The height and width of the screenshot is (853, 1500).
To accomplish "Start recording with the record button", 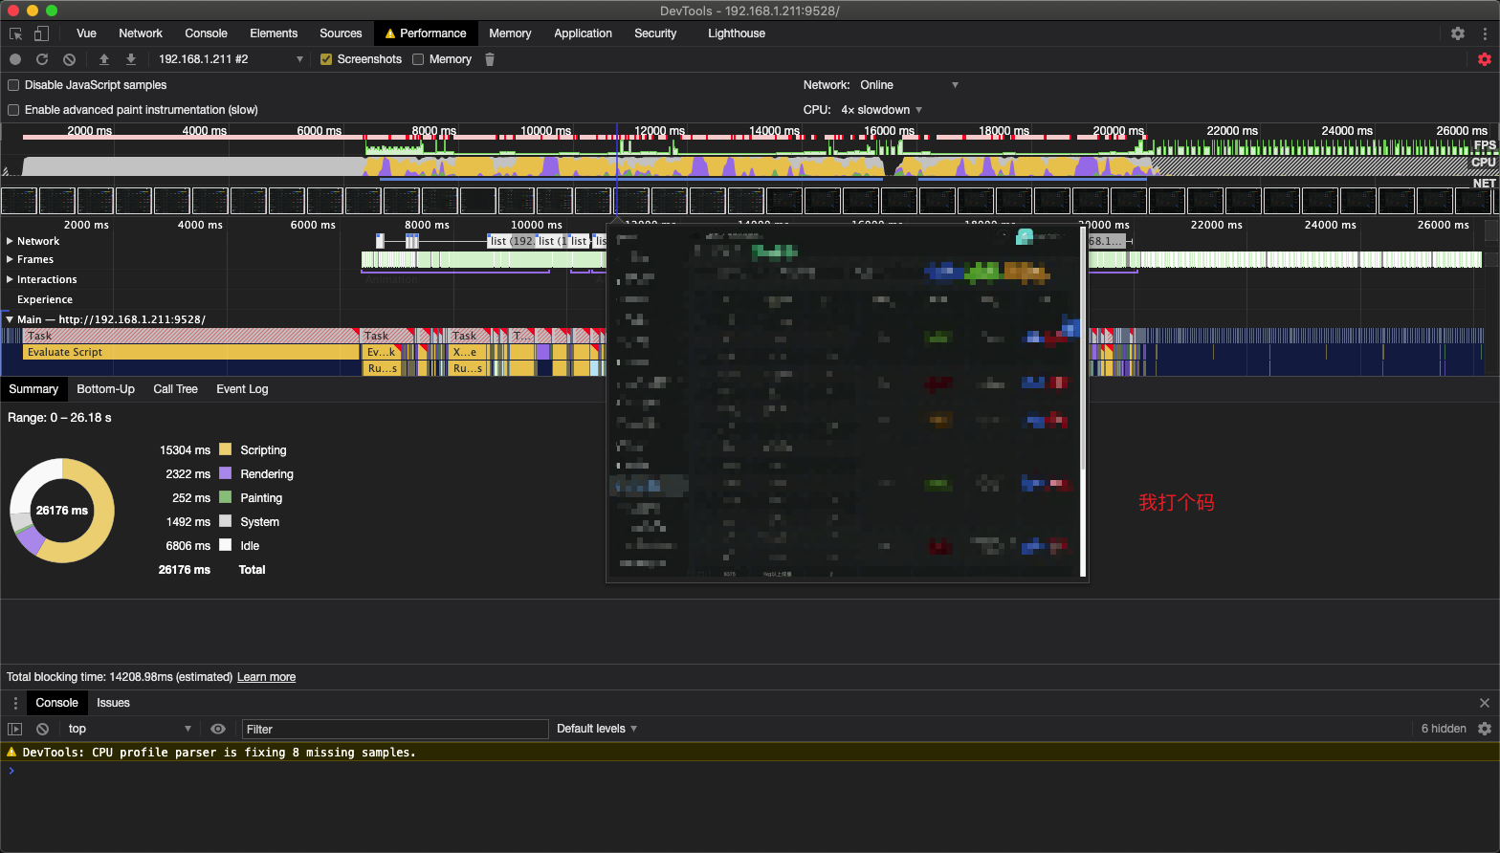I will [15, 59].
